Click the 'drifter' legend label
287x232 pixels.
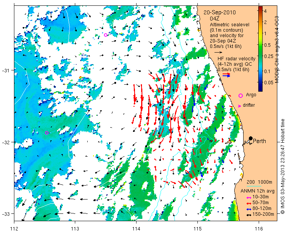point(249,105)
